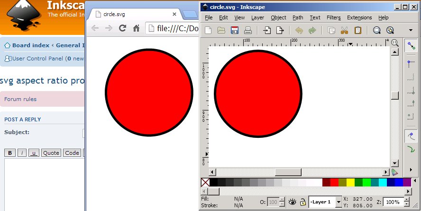Open the Help menu in Inkscape

384,17
